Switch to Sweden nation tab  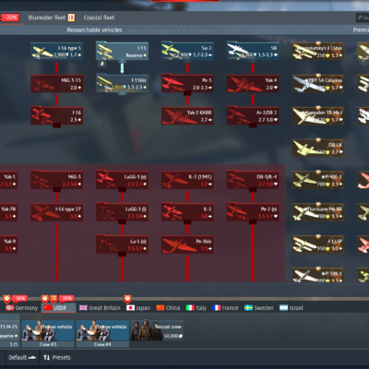click(x=259, y=308)
